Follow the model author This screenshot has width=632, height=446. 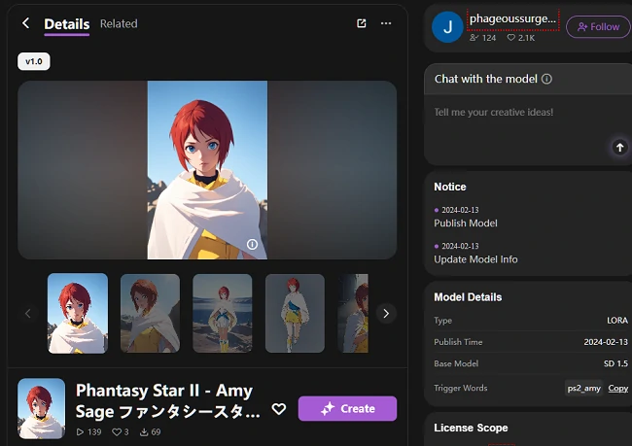coord(598,27)
